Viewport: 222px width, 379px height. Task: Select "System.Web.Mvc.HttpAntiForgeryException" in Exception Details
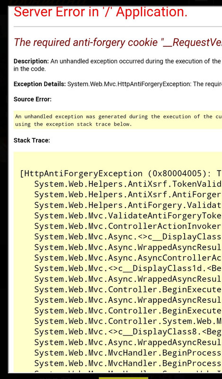pyautogui.click(x=129, y=84)
